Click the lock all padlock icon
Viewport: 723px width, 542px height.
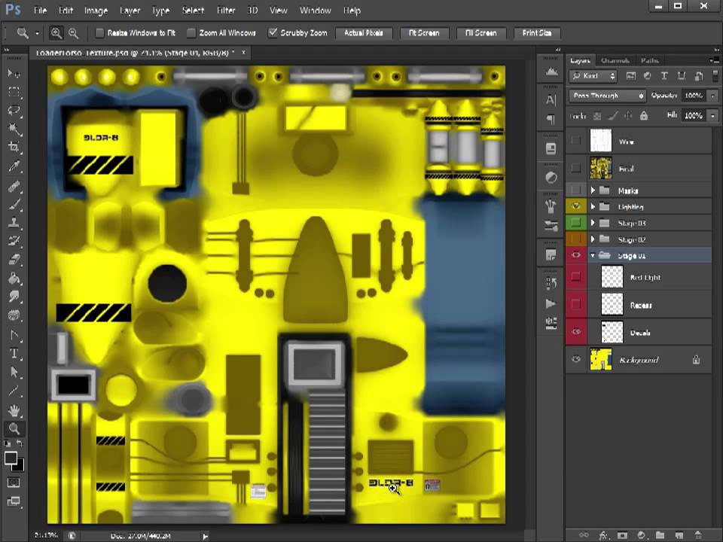[x=643, y=116]
